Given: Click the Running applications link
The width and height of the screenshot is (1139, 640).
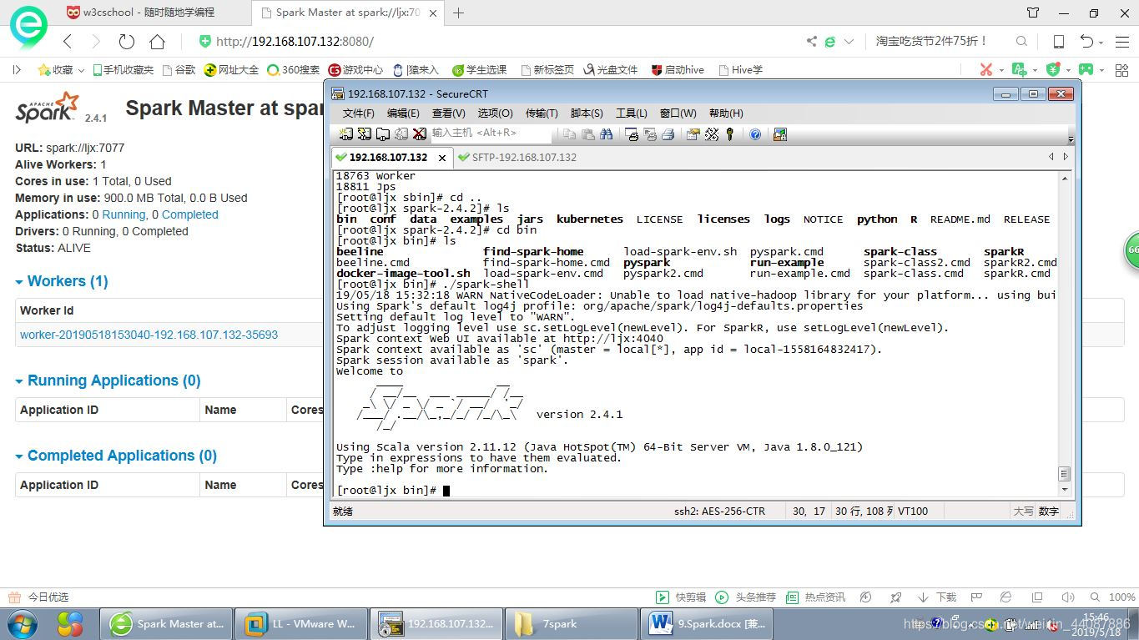Looking at the screenshot, I should pyautogui.click(x=123, y=214).
